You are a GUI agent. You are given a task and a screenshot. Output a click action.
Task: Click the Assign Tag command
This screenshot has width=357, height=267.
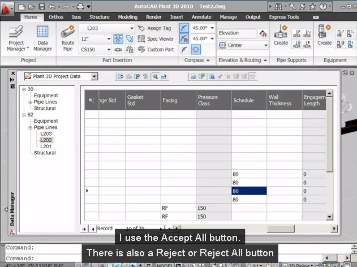point(154,28)
